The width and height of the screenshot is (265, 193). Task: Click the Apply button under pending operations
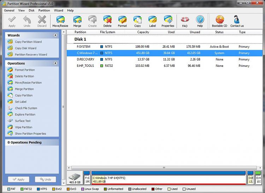tap(19, 179)
